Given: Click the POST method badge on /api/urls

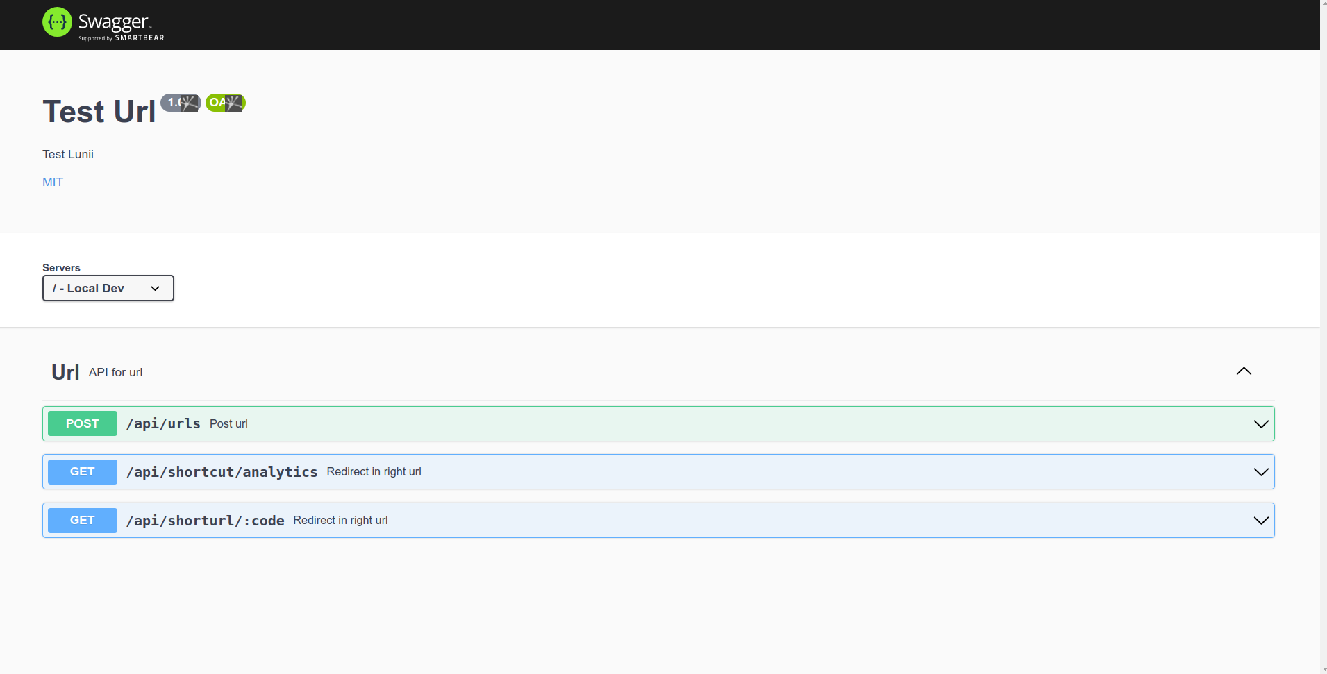Looking at the screenshot, I should point(82,423).
